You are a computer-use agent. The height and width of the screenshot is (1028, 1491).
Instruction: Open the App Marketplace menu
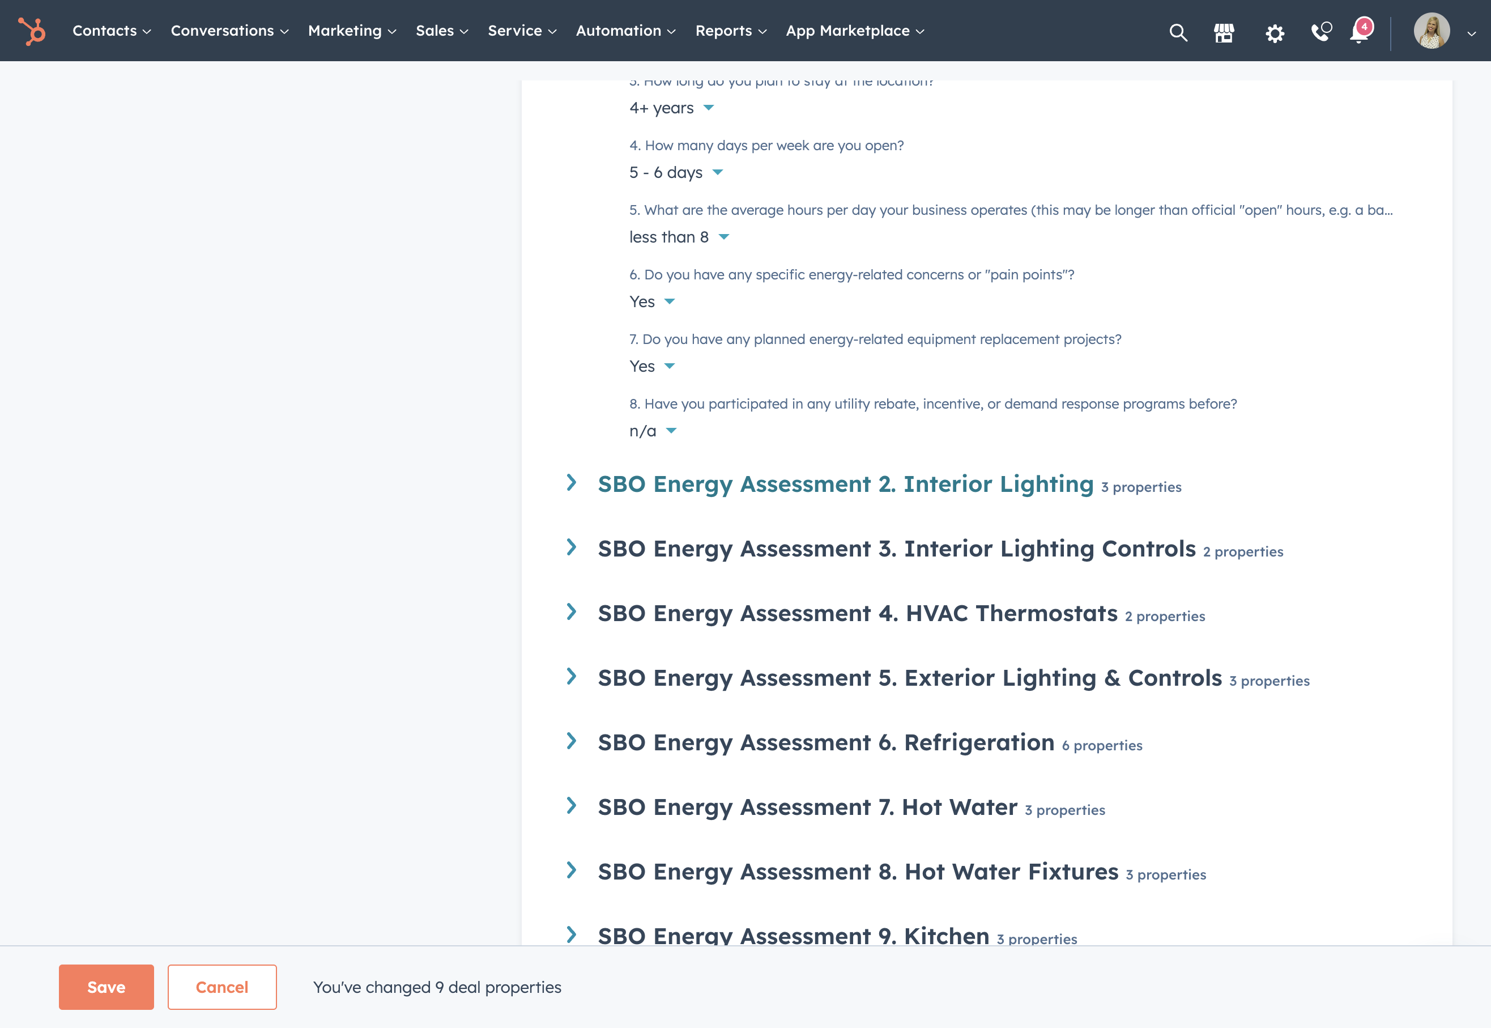coord(855,31)
